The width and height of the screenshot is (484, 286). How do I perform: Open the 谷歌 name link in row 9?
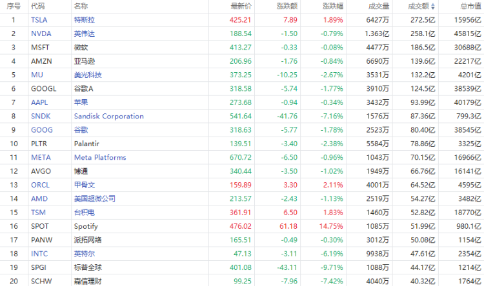(x=81, y=130)
